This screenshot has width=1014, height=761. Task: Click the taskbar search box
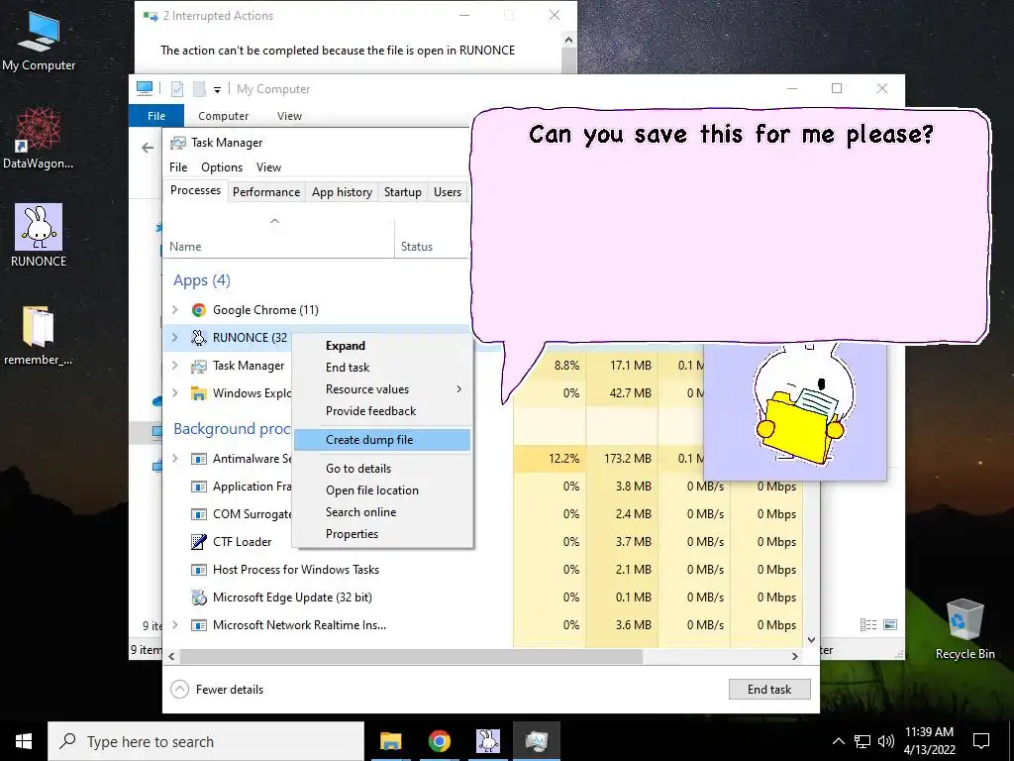(x=206, y=741)
